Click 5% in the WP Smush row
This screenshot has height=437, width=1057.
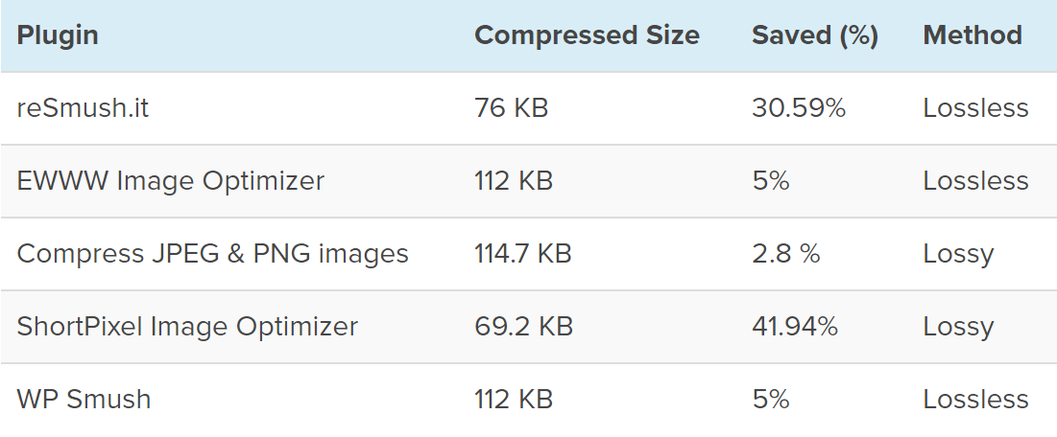tap(771, 400)
